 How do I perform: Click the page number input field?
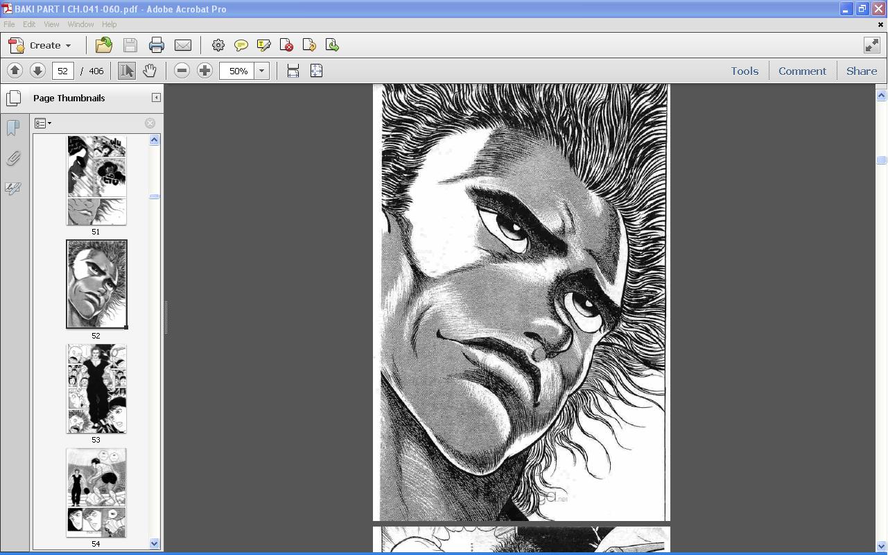pos(63,71)
